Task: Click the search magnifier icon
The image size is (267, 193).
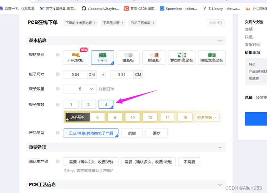Action: click(x=220, y=23)
